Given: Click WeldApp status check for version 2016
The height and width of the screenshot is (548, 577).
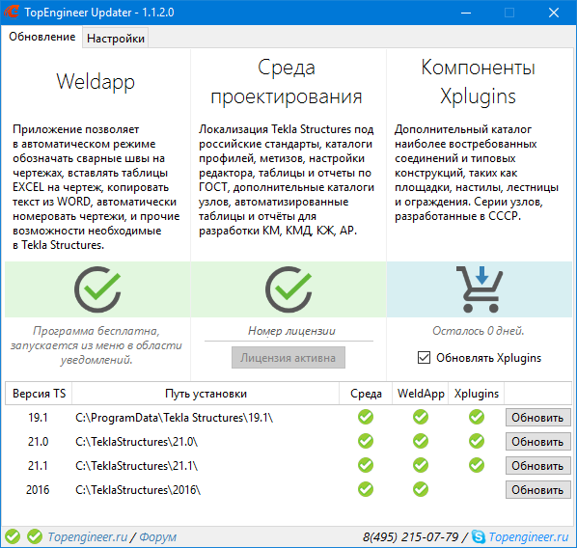Looking at the screenshot, I should 421,489.
